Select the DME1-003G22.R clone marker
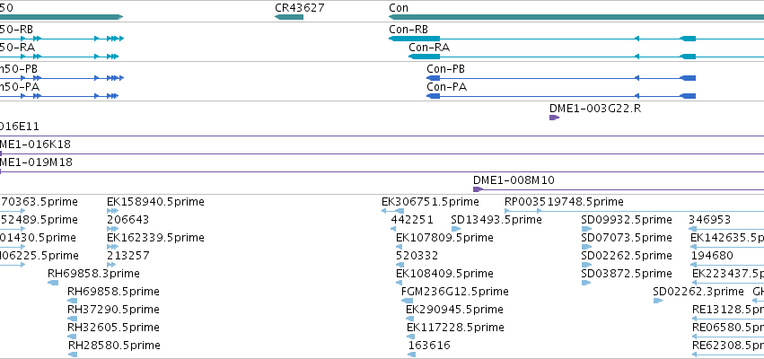This screenshot has height=359, width=764. (555, 118)
